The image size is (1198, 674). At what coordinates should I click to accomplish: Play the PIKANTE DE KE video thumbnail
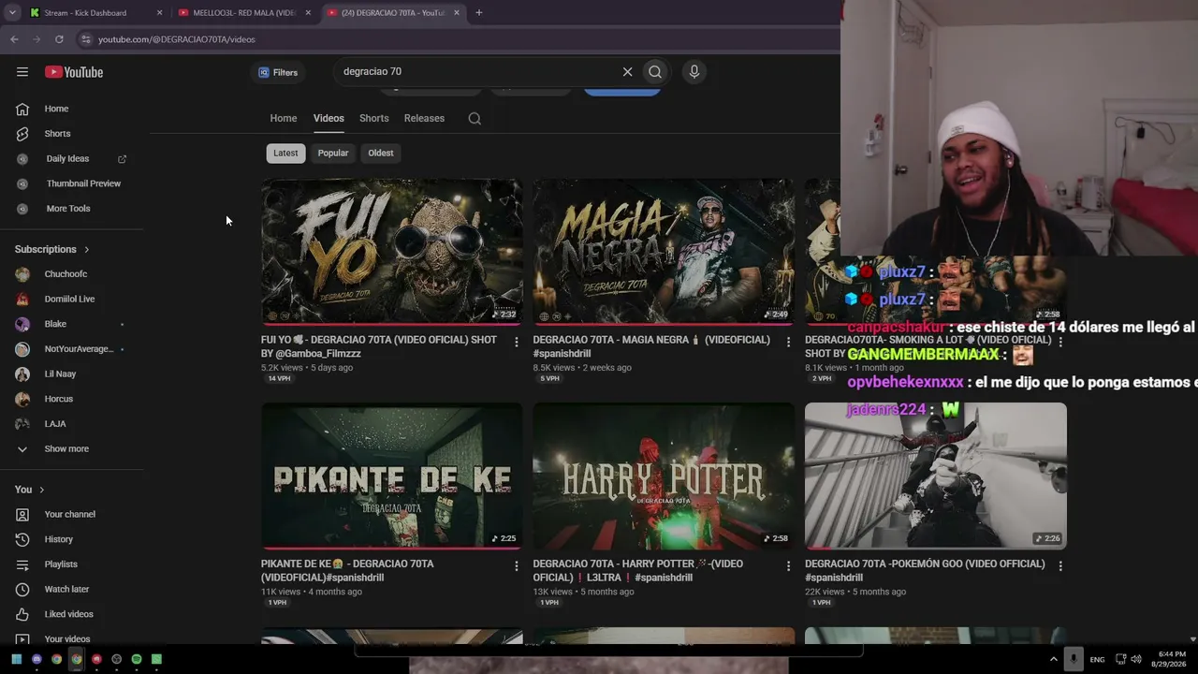tap(392, 476)
